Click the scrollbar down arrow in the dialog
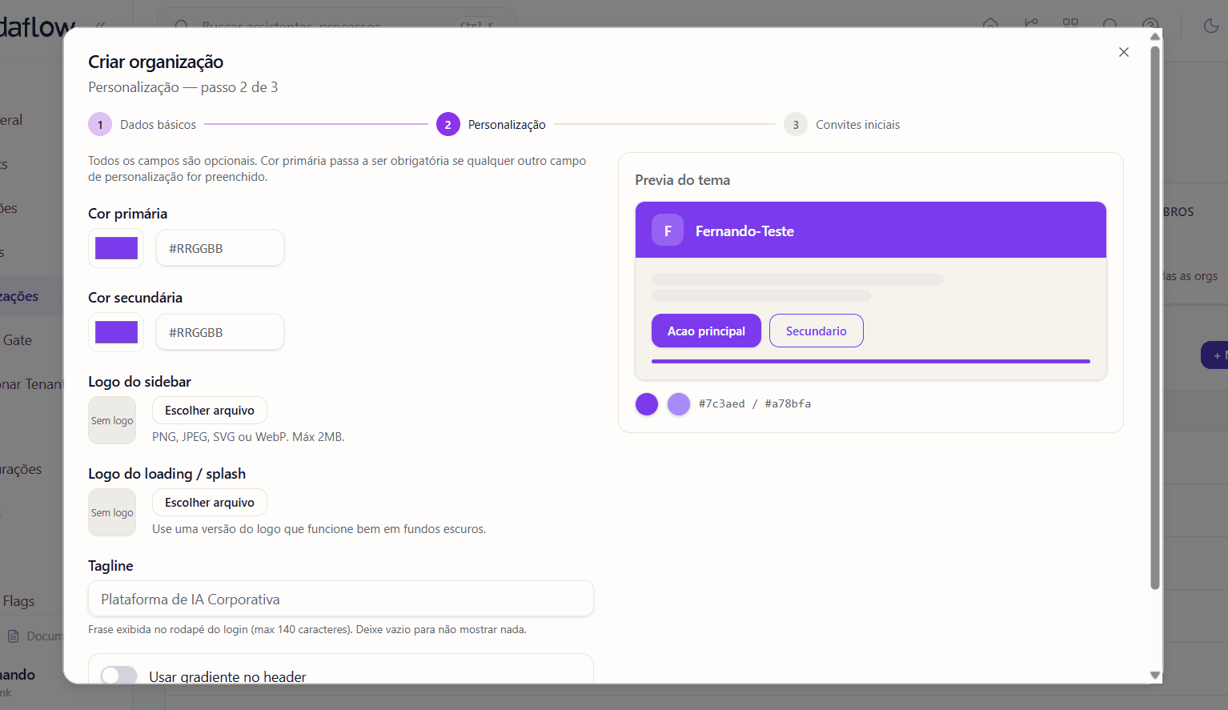Viewport: 1228px width, 710px height. (x=1155, y=676)
